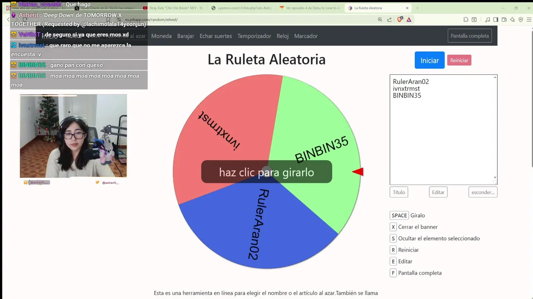Click the Editar button under the list

(438, 192)
